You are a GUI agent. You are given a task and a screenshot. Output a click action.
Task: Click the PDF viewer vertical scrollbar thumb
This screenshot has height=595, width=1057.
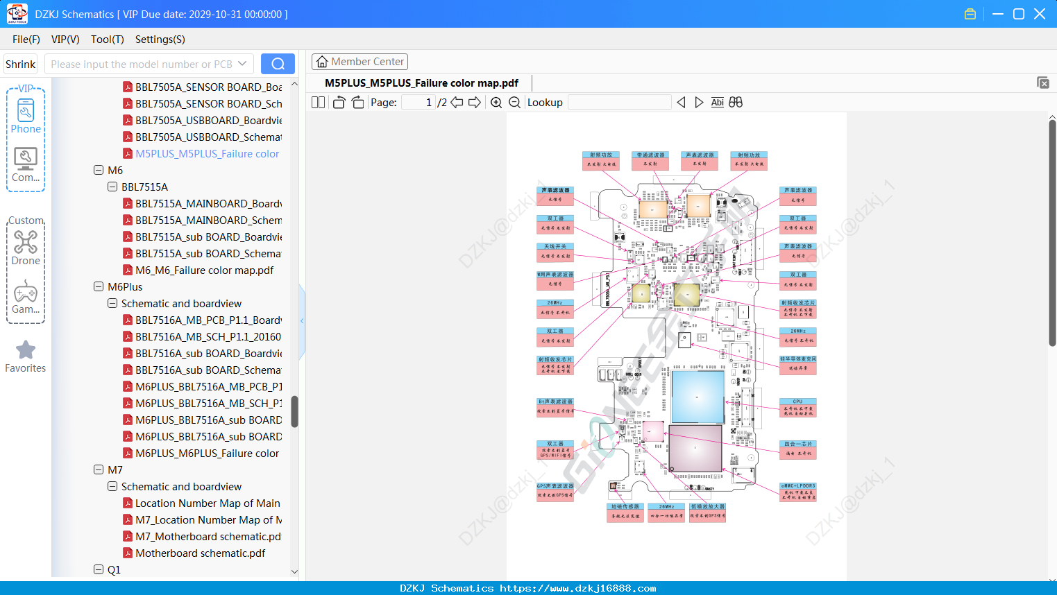click(1052, 233)
